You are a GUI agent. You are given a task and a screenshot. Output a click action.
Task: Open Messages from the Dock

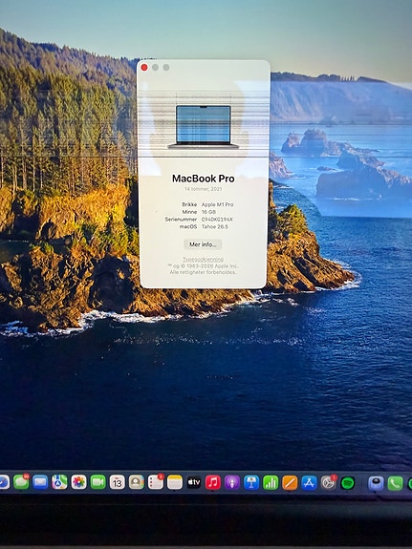pyautogui.click(x=21, y=482)
